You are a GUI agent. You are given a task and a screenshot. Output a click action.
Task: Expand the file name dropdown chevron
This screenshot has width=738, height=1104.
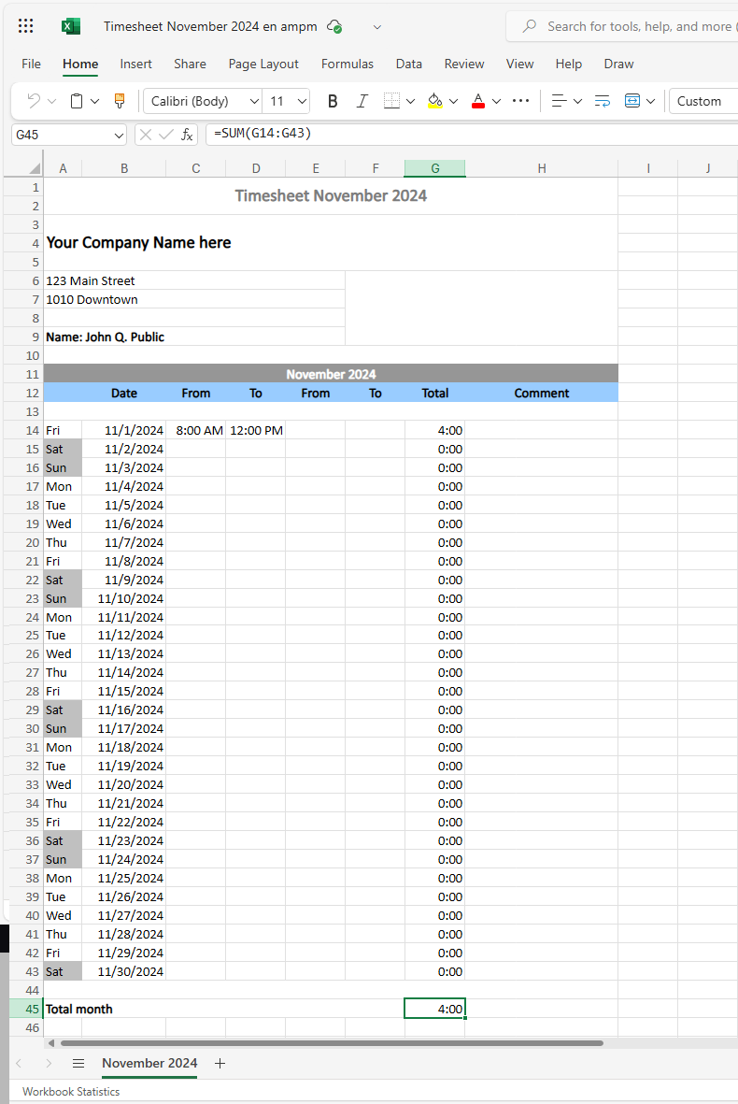point(377,27)
